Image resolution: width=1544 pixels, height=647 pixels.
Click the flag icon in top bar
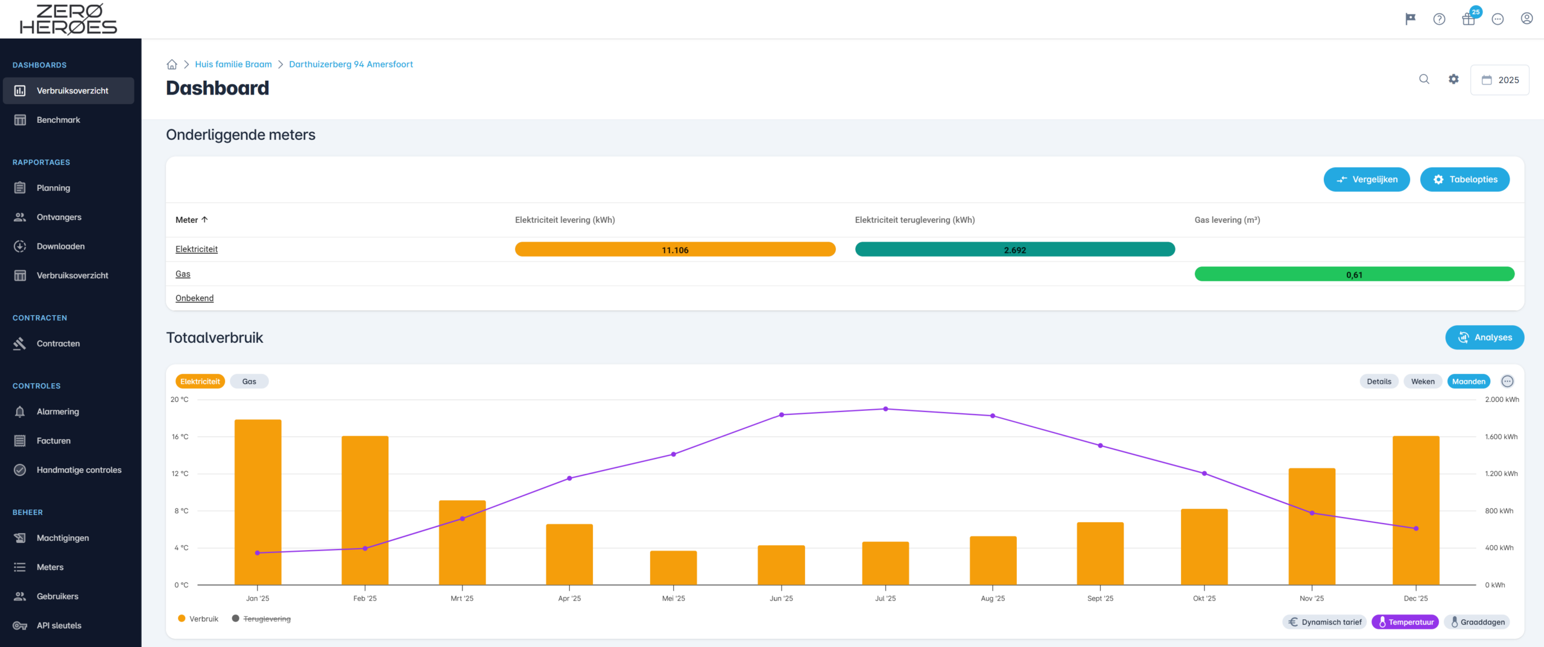(1410, 19)
